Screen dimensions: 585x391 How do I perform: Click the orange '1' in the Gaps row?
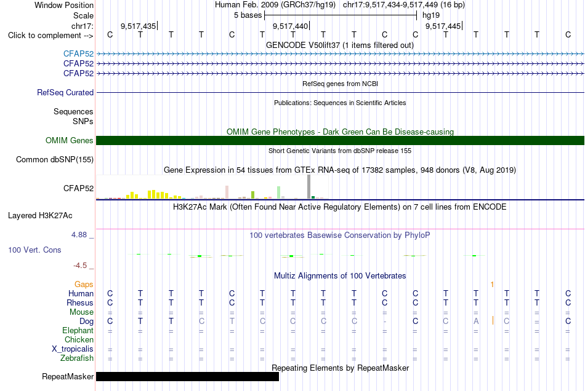coord(492,285)
